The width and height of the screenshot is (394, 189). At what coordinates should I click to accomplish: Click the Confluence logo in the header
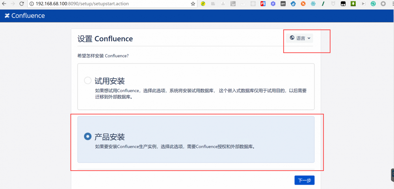click(24, 16)
